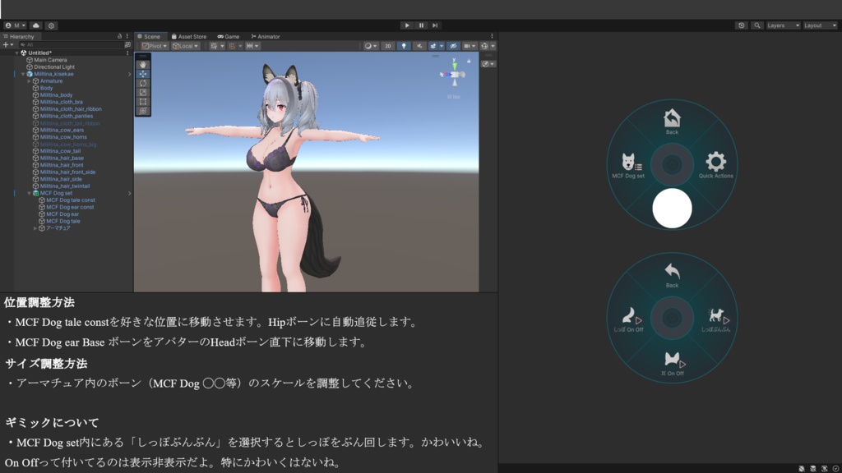Click Home Back in upper radial menu
The image size is (842, 473).
672,122
